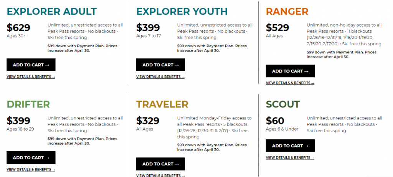Viewport: 393px width, 177px height.
Task: Add Ranger pass to cart
Action: tap(290, 71)
